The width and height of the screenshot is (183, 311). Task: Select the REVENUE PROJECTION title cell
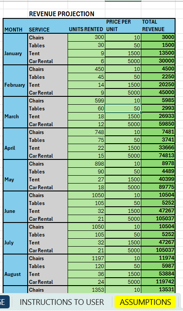61,14
